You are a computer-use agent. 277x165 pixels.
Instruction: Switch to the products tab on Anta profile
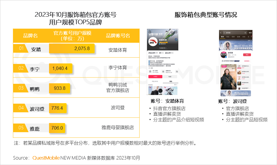pyautogui.click(x=170, y=82)
